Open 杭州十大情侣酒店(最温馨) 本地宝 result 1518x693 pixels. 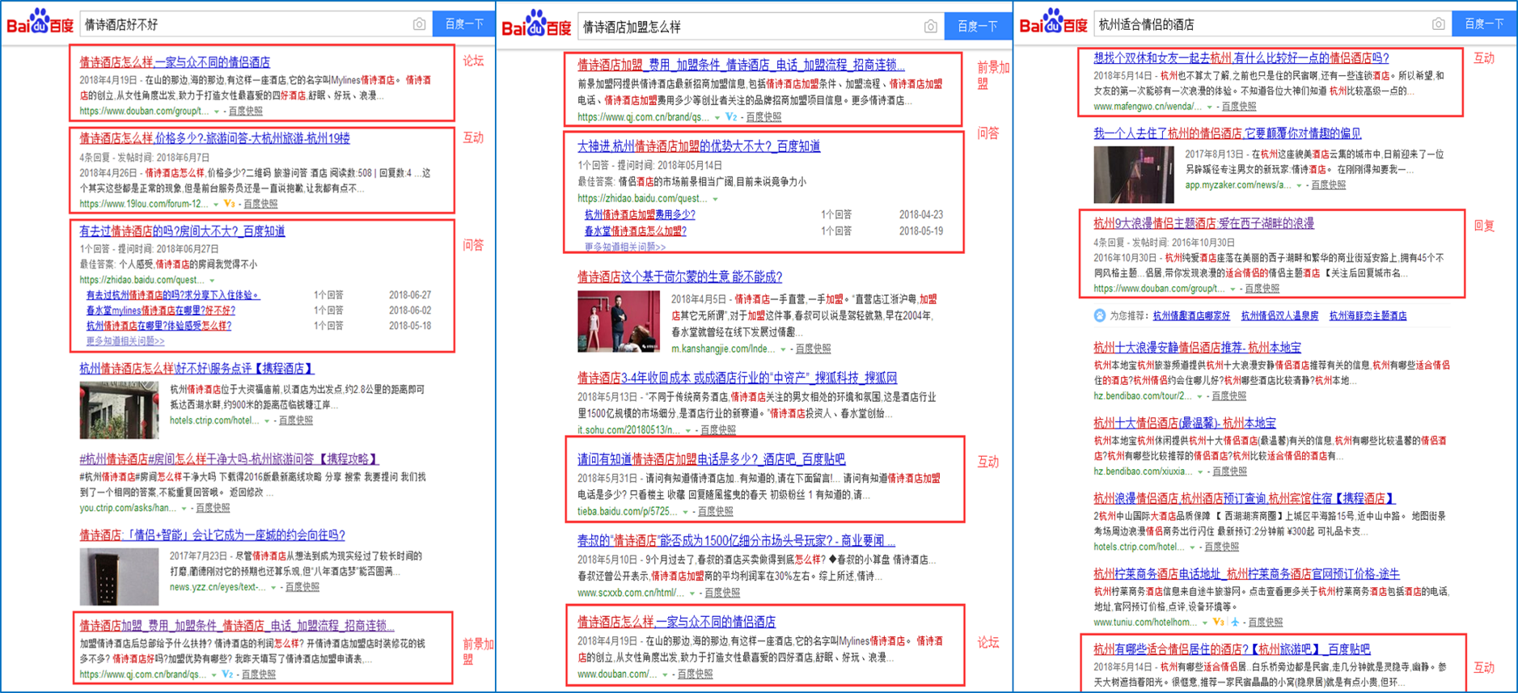(x=1185, y=423)
